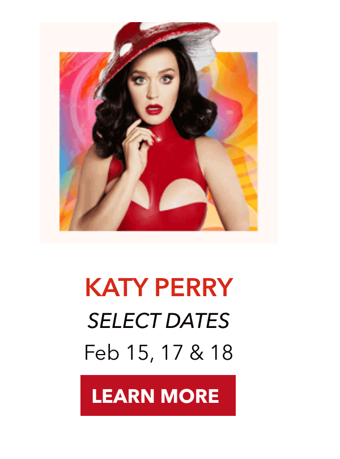Click the word PERRY in the heading
Screen dimensions: 340x459
point(194,288)
